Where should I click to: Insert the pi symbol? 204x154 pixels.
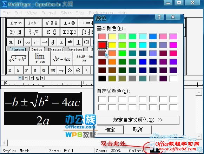click(x=11, y=42)
